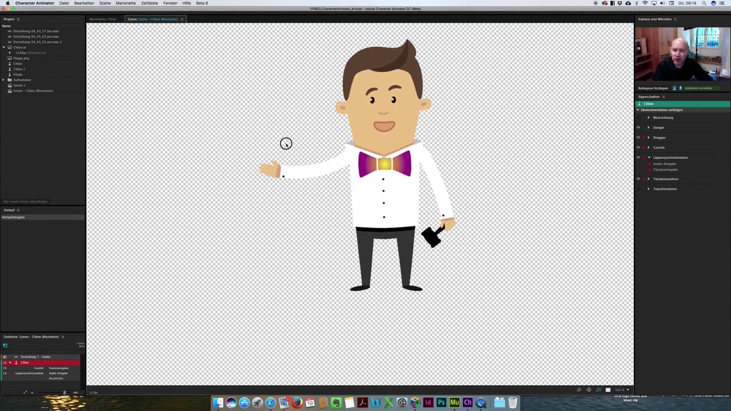Open Kamera und Mikrofon panel menu
Image resolution: width=731 pixels, height=411 pixels.
tap(675, 19)
